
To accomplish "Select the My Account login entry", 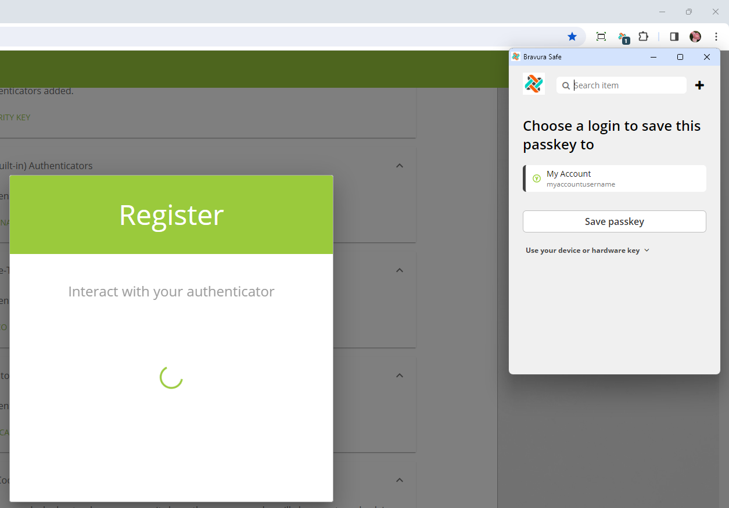I will (614, 178).
